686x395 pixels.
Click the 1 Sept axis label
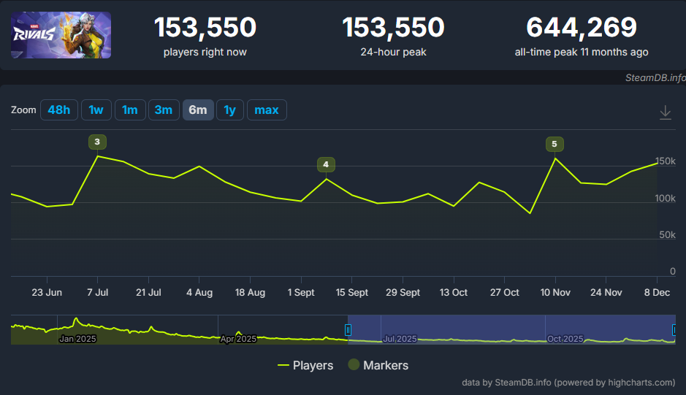tap(301, 292)
